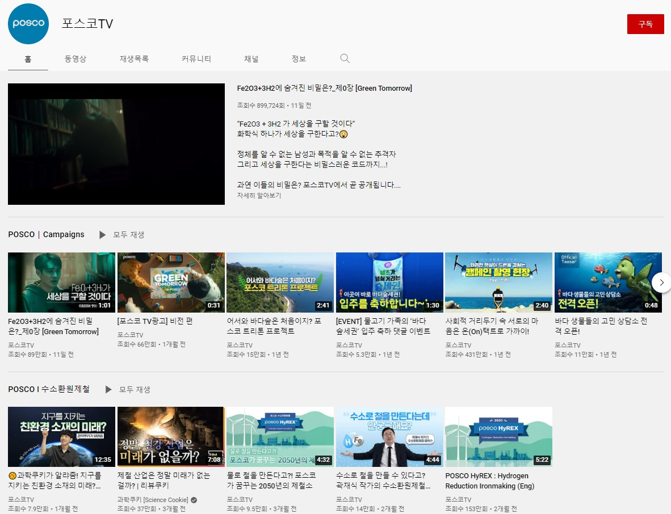Click 포스코TV channel name under 비전 편 video
The image size is (671, 514).
coord(130,335)
